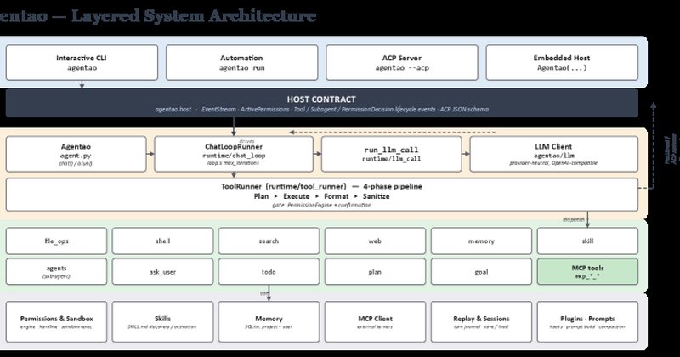Click the Memory SQLite box
The image size is (680, 357).
tap(269, 322)
